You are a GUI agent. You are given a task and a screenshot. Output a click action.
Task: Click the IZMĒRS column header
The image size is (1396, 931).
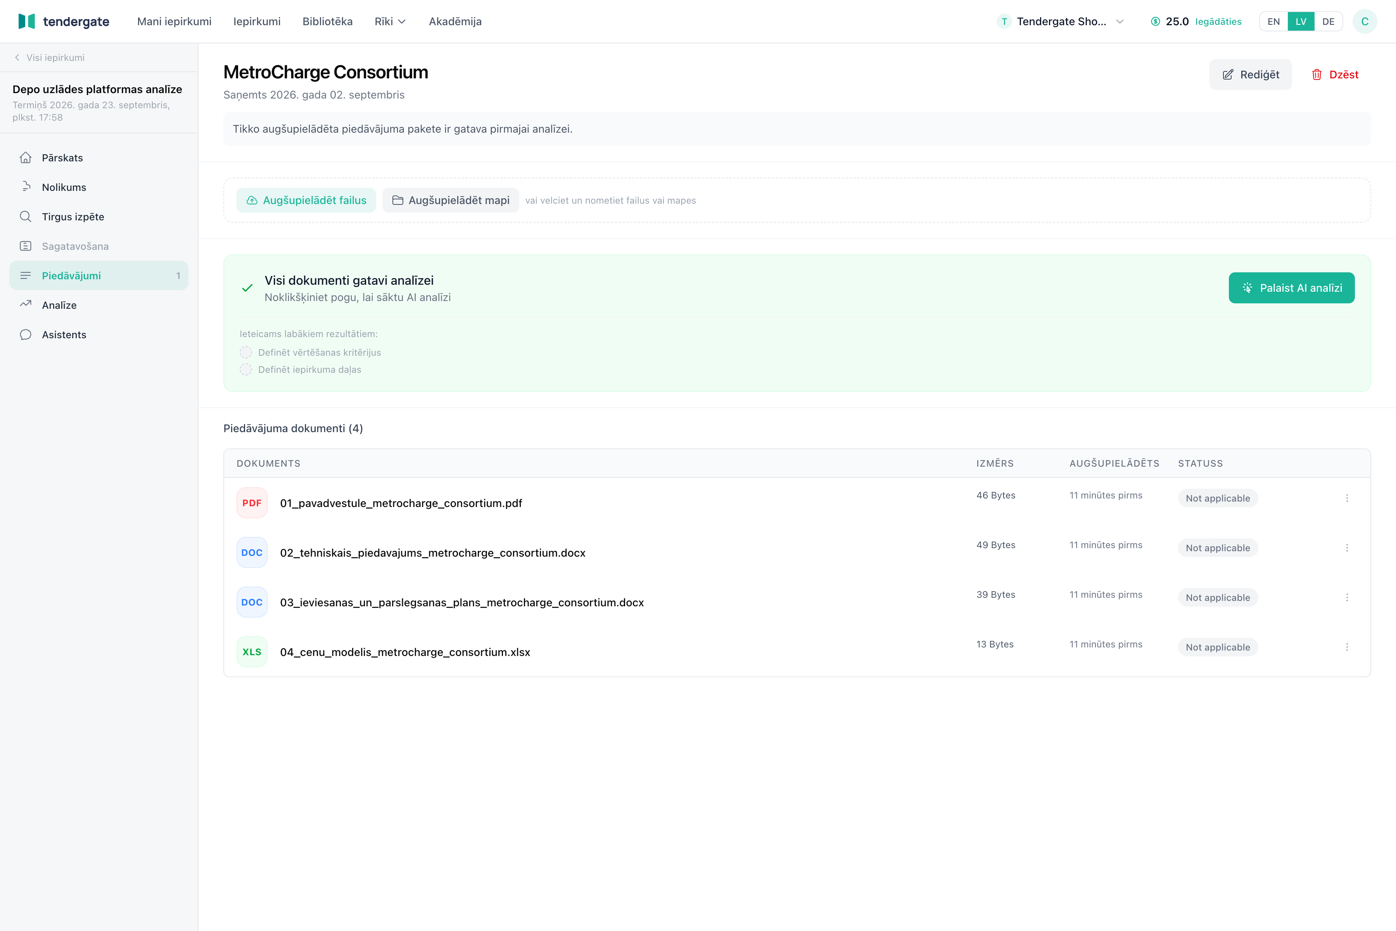point(995,463)
